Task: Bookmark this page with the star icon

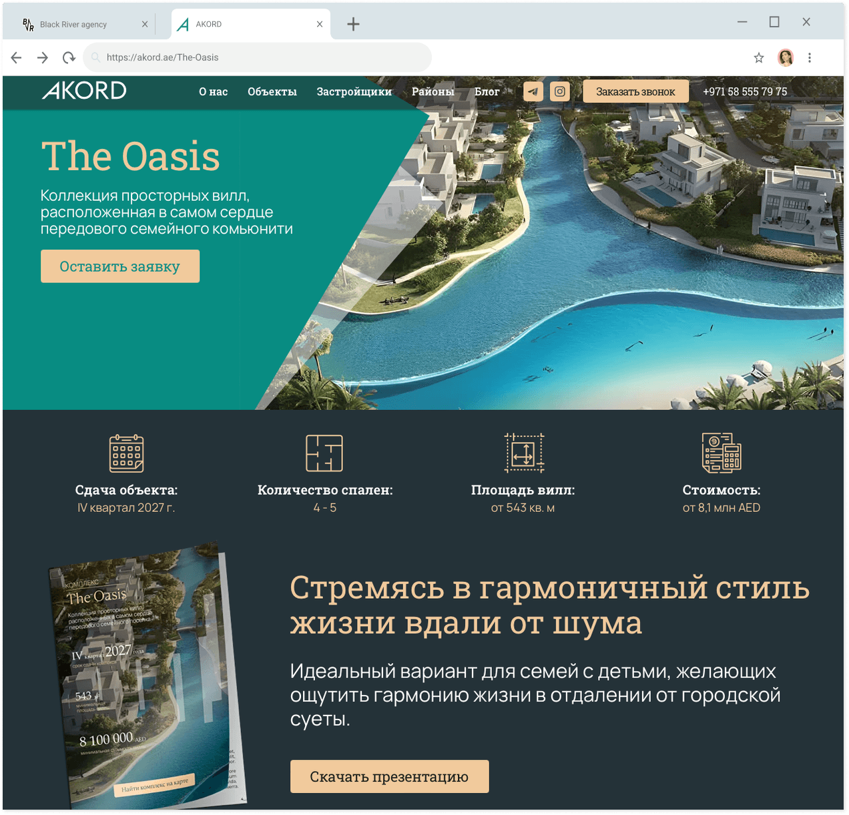Action: (759, 58)
